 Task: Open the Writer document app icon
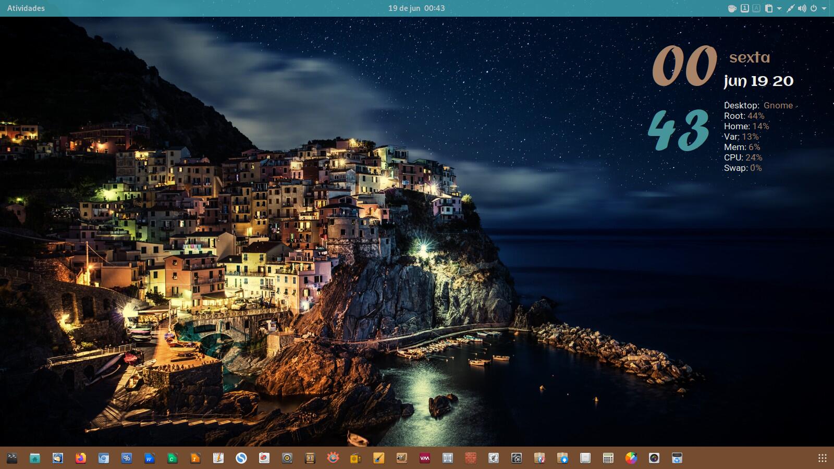click(150, 458)
